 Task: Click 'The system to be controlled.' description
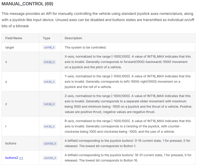pyautogui.click(x=85, y=47)
